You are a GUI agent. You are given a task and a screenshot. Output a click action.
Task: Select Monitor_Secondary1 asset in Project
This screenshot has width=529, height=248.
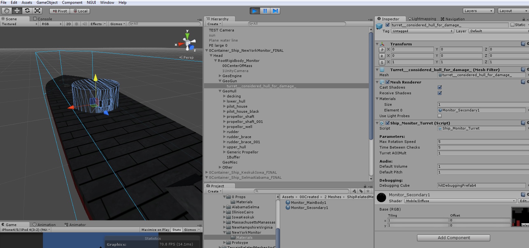pyautogui.click(x=307, y=208)
